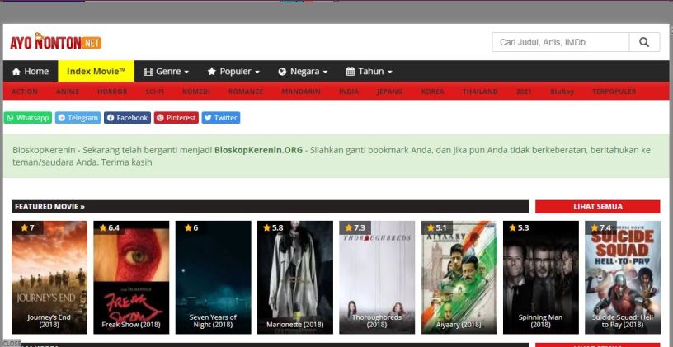
Task: Share via the Whatsapp button
Action: (x=28, y=118)
